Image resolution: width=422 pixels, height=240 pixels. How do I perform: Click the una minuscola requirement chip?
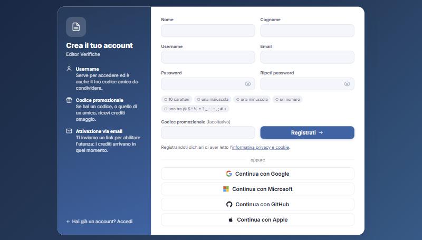[252, 99]
